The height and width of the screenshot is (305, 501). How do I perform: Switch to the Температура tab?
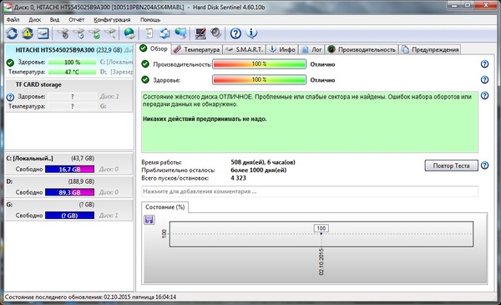tap(196, 49)
